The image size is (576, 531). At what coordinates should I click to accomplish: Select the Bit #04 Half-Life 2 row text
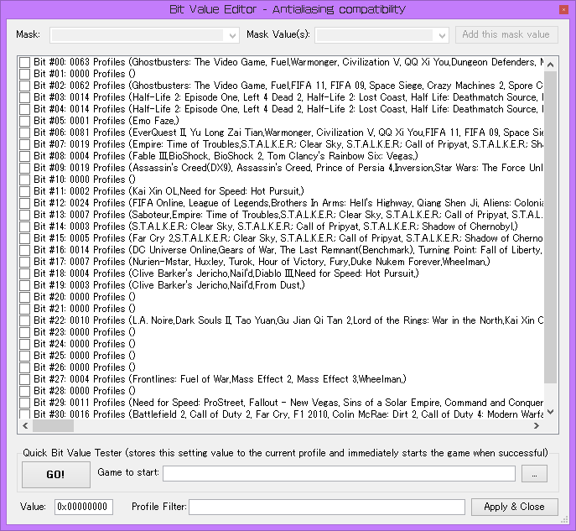[288, 109]
